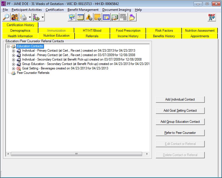The width and height of the screenshot is (222, 178).
Task: Open the household group people icon
Action: click(x=15, y=17)
